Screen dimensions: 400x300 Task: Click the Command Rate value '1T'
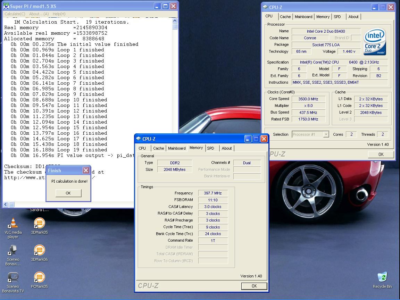[213, 241]
